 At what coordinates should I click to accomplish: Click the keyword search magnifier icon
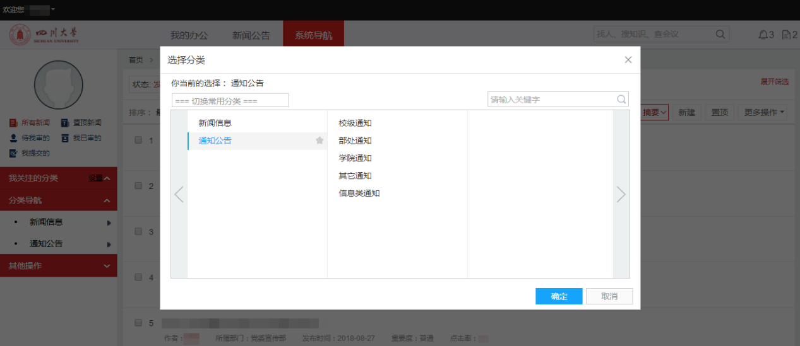click(x=621, y=99)
